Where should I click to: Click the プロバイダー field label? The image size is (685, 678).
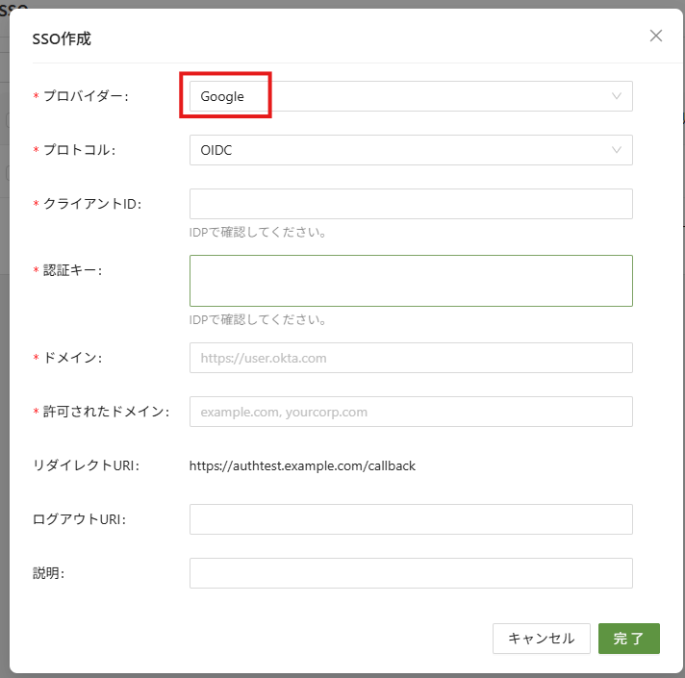tap(86, 96)
